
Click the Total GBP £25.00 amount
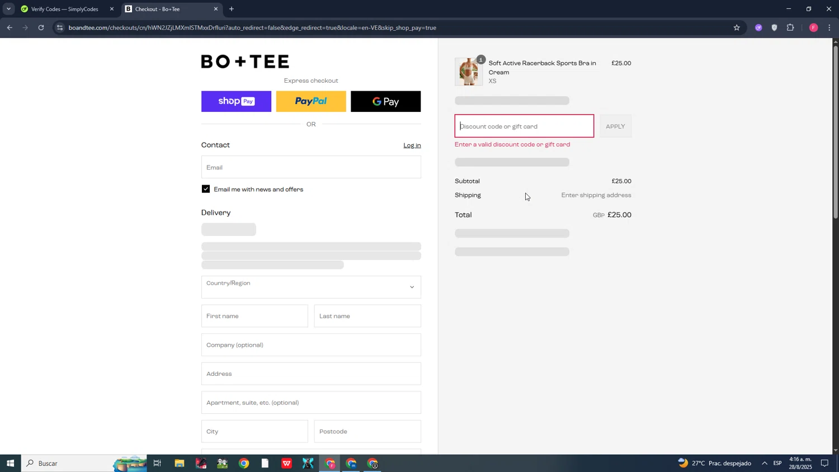tap(612, 215)
